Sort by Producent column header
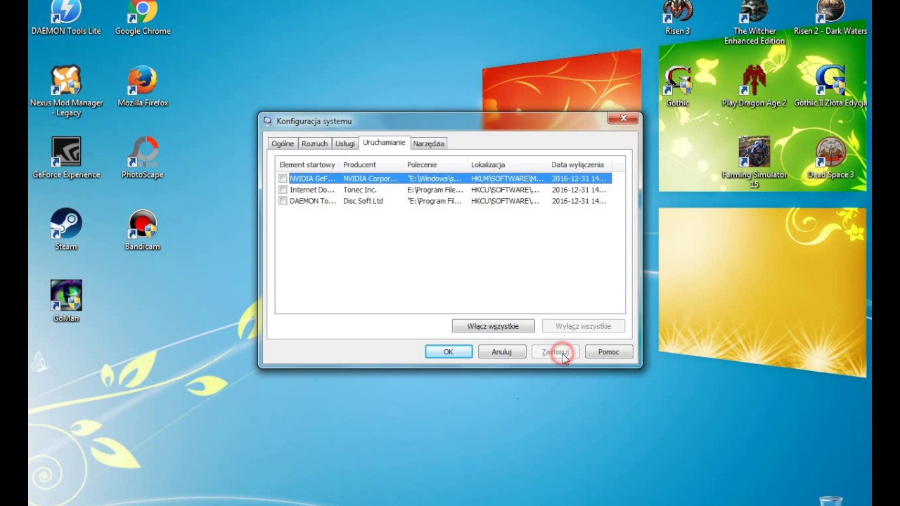The image size is (900, 506). (371, 164)
